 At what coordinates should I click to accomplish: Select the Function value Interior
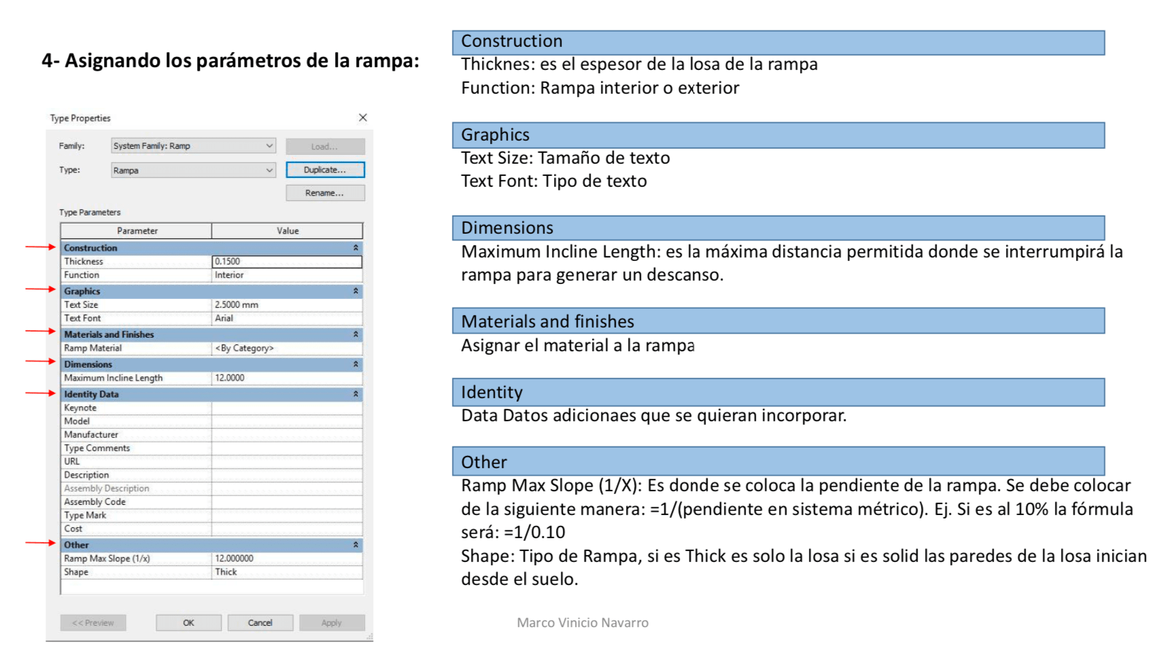(287, 275)
